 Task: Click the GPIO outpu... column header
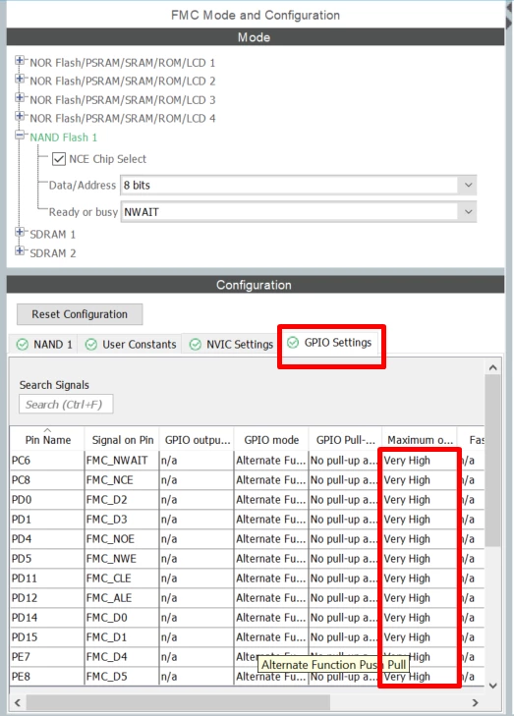pos(197,440)
